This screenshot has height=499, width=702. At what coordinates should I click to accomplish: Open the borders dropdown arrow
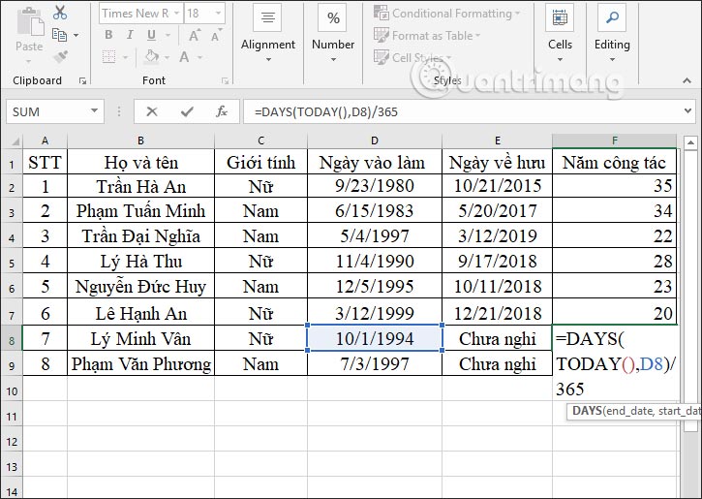(125, 58)
